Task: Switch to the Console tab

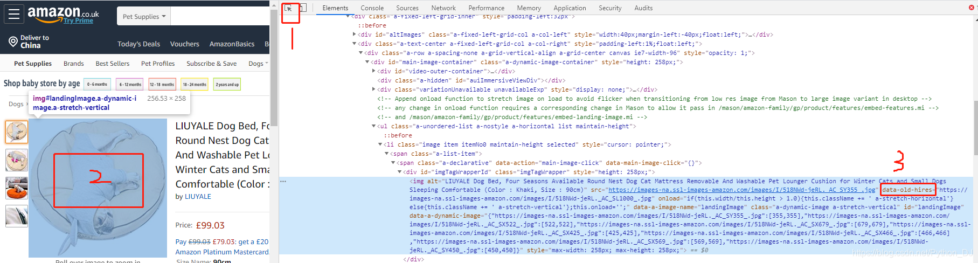Action: pyautogui.click(x=372, y=8)
